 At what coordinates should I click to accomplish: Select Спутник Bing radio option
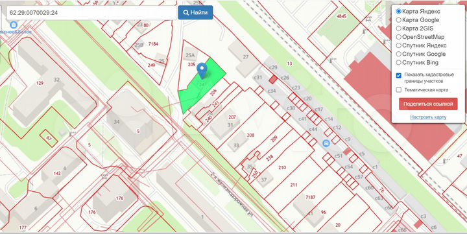pyautogui.click(x=398, y=62)
